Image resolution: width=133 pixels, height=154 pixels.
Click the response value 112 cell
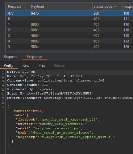126,41
